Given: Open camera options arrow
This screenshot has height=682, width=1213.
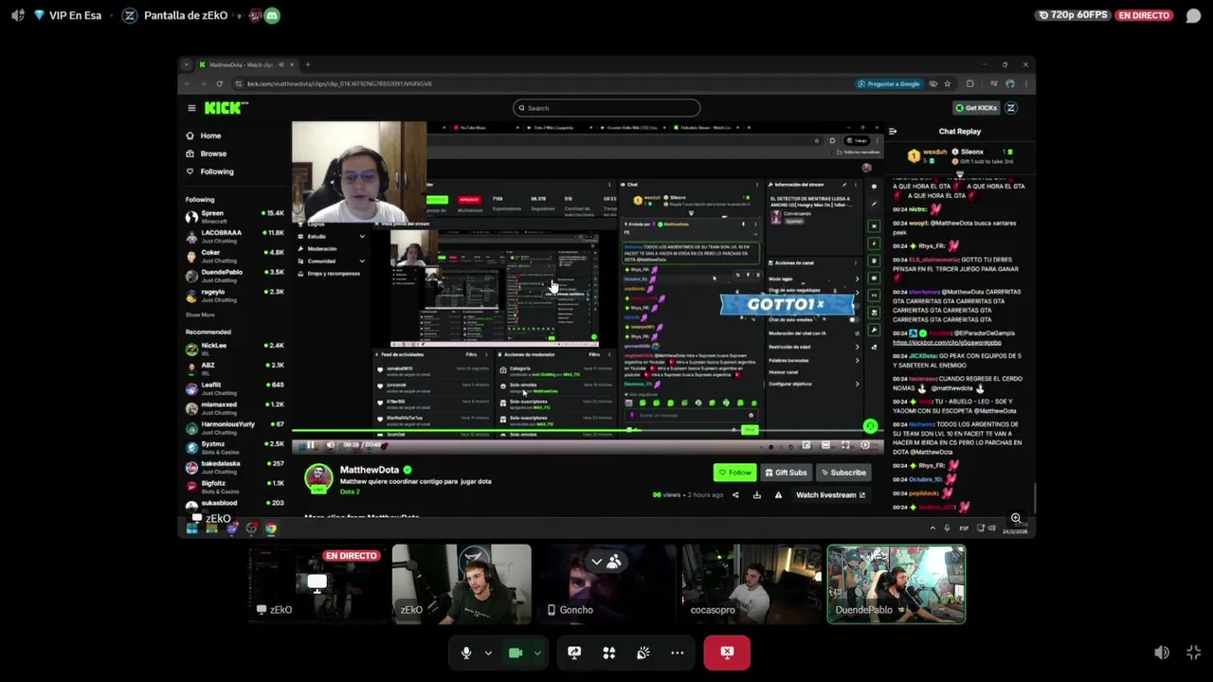Looking at the screenshot, I should pos(537,653).
